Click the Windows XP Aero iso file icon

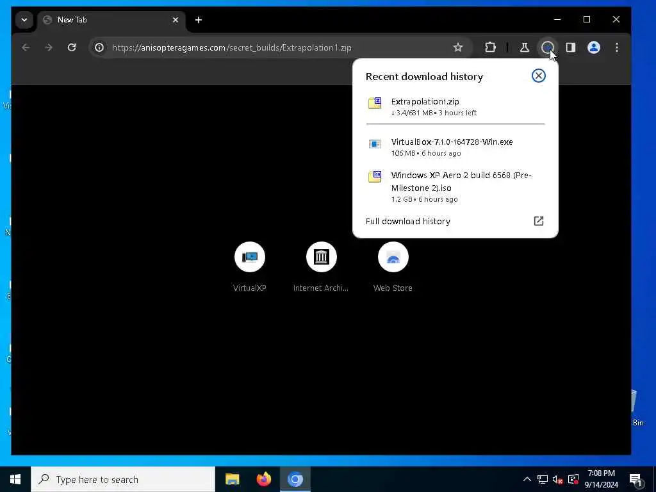(x=375, y=177)
